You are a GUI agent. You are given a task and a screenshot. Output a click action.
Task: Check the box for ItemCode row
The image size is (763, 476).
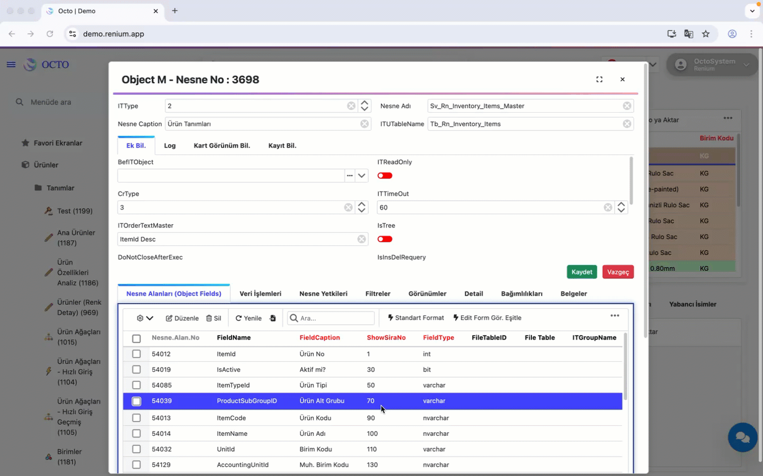(136, 418)
